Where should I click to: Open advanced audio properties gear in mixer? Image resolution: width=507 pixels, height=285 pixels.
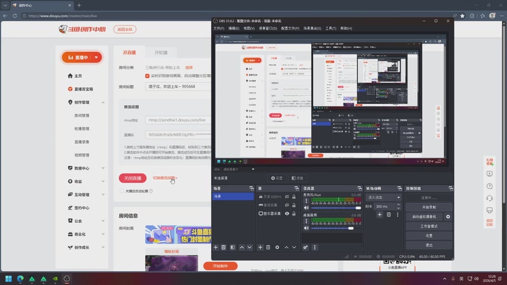[x=305, y=248]
